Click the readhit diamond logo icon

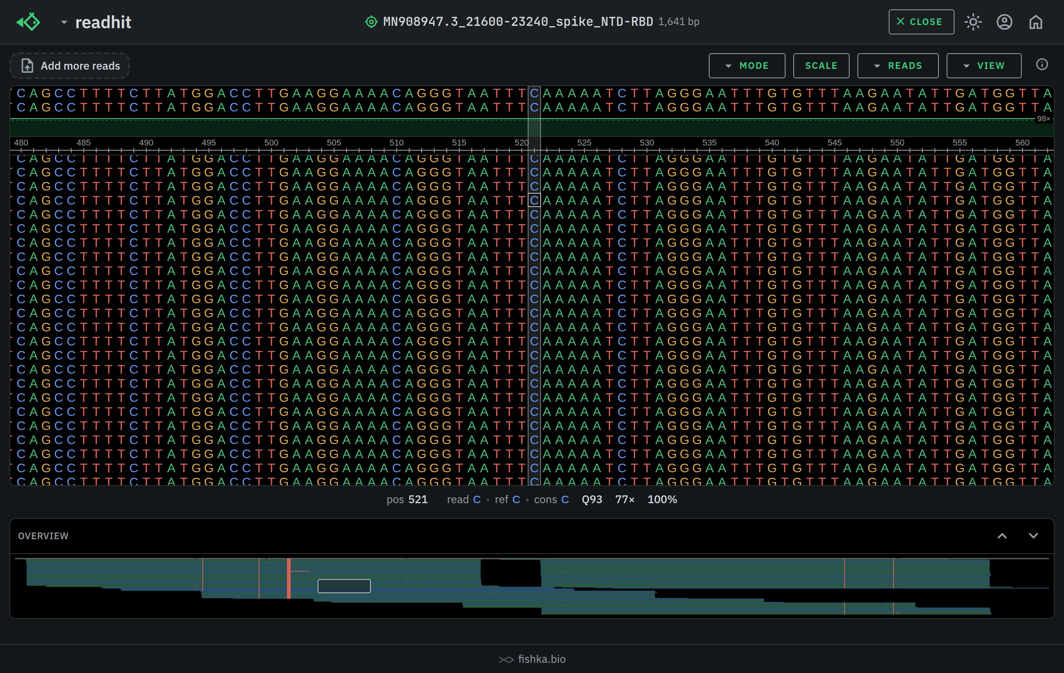[28, 22]
